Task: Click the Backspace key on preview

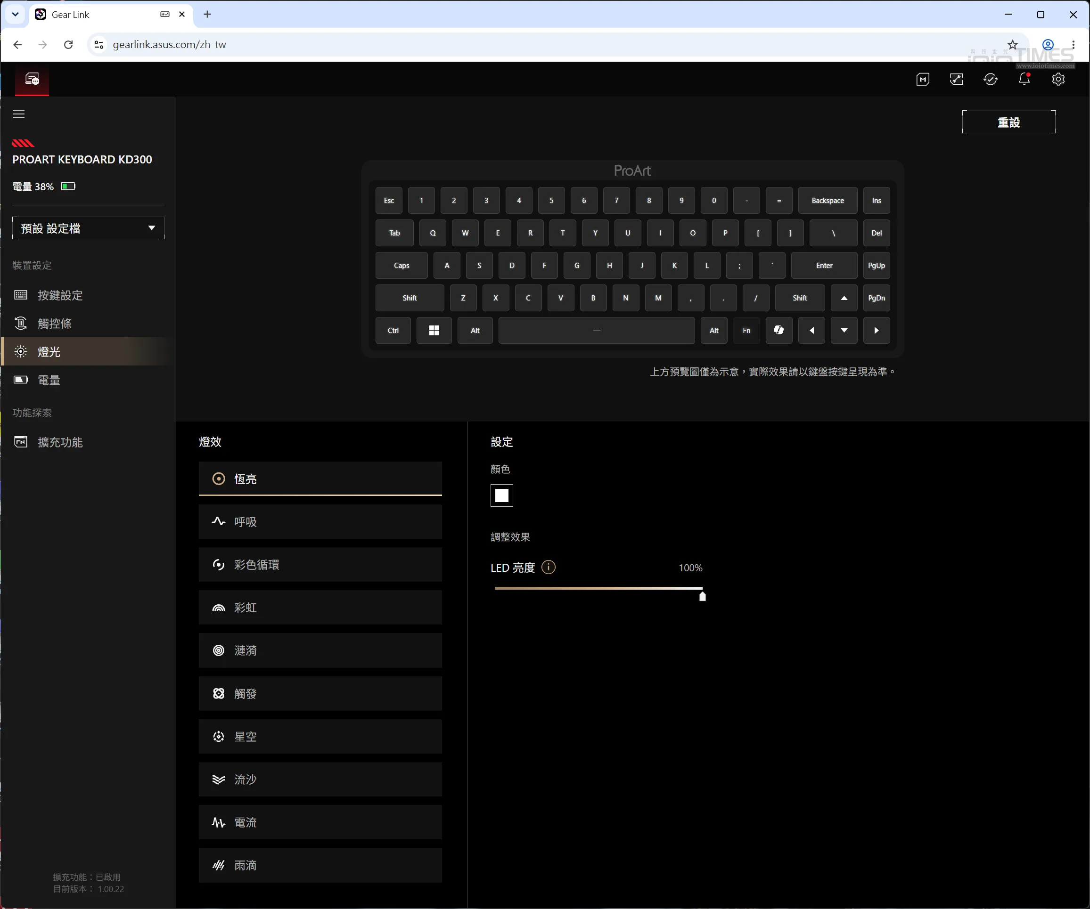Action: click(x=828, y=200)
